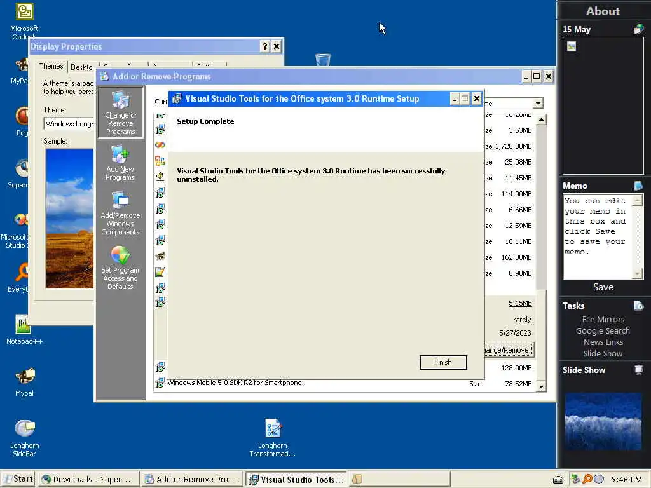Open the Recycle Bin desktop icon

pos(323,60)
